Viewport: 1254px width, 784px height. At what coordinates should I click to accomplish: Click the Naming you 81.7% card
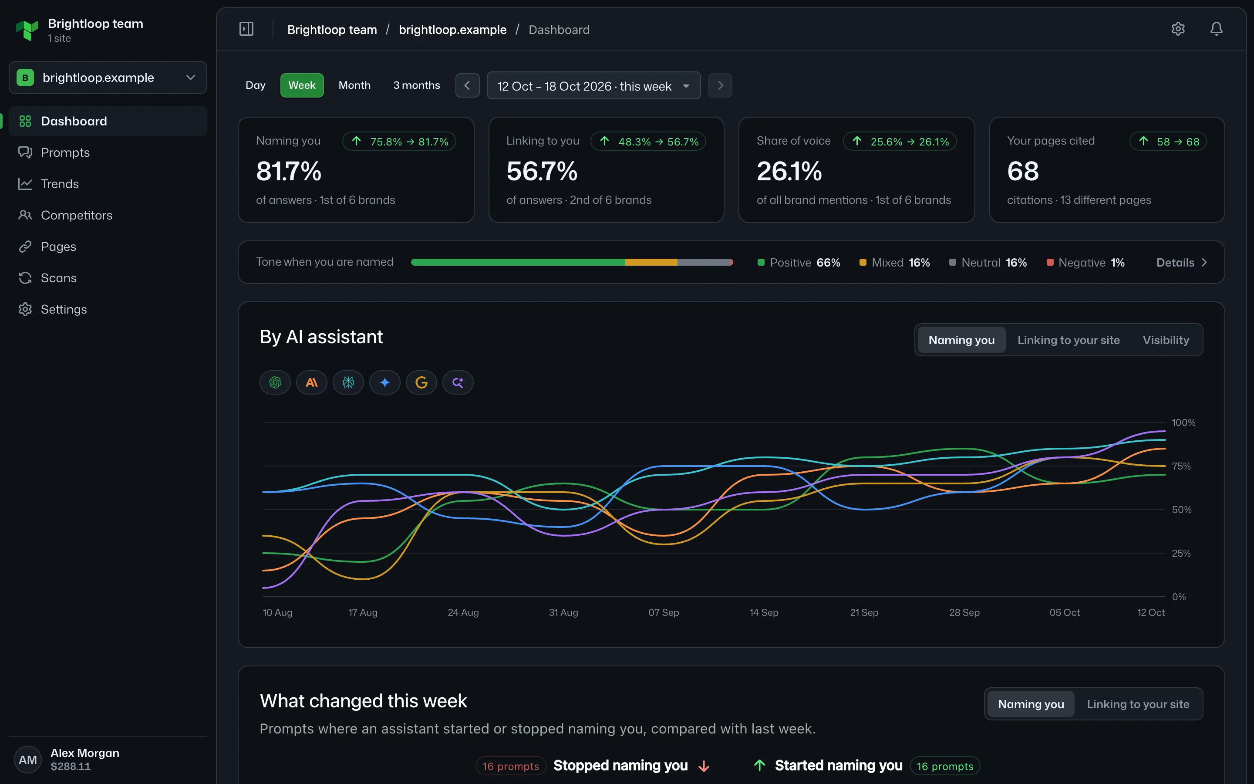[x=356, y=170]
